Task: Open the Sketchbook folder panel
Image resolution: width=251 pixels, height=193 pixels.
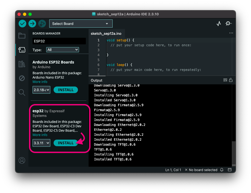Action: [x=22, y=36]
